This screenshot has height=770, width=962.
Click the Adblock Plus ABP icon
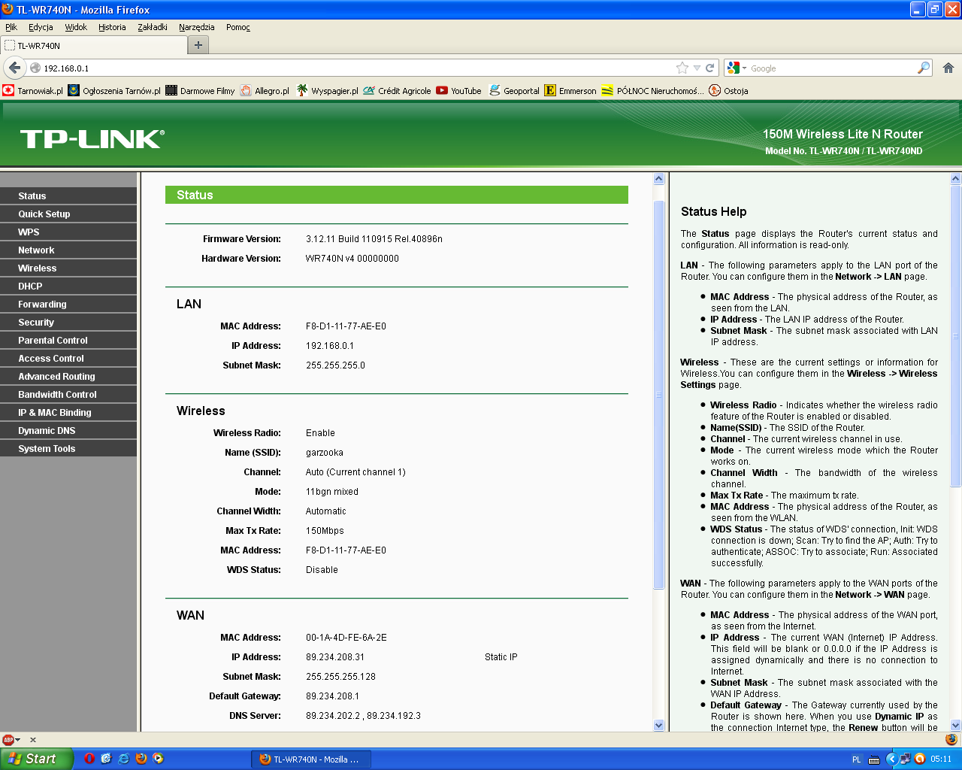pyautogui.click(x=8, y=740)
